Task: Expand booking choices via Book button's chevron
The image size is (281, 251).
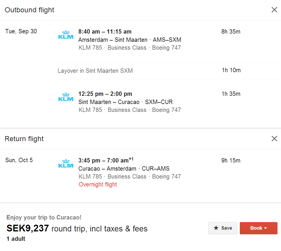Action: click(x=266, y=228)
